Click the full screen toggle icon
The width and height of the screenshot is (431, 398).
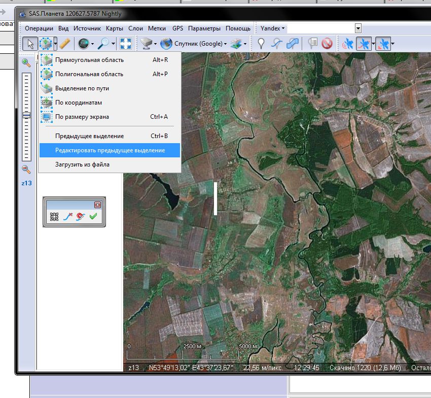coord(126,44)
